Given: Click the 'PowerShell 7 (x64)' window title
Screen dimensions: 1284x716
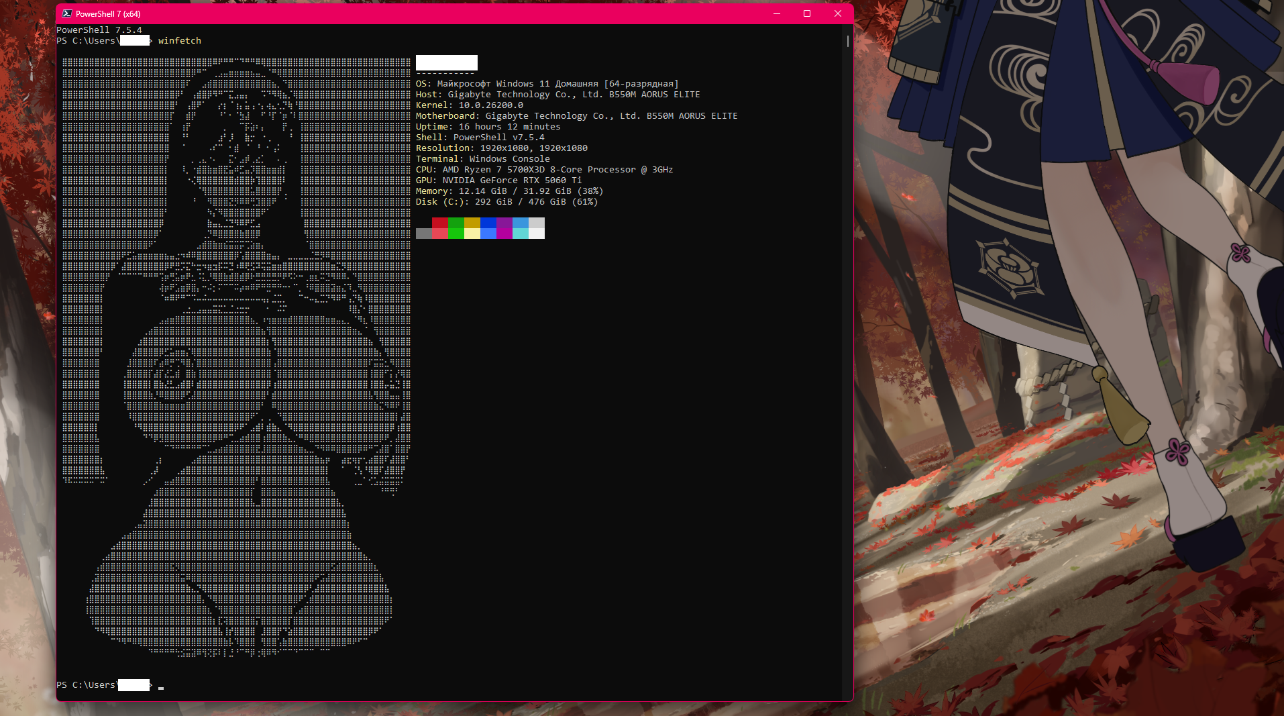Looking at the screenshot, I should pyautogui.click(x=108, y=13).
